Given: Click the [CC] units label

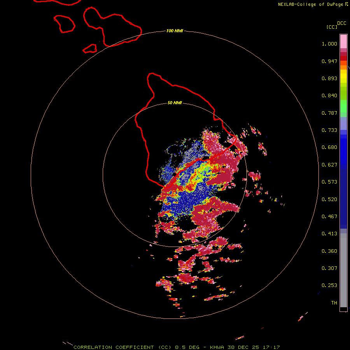Looking at the screenshot, I should (x=332, y=27).
